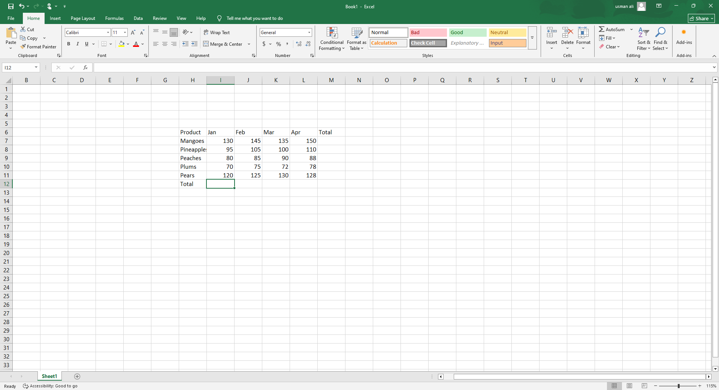Open the General number format dropdown
719x390 pixels.
pos(309,33)
